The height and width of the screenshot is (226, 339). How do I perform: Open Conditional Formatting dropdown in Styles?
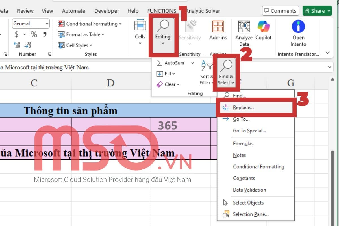pos(90,24)
